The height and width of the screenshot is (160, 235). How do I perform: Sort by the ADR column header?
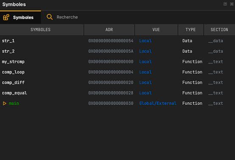coord(109,30)
